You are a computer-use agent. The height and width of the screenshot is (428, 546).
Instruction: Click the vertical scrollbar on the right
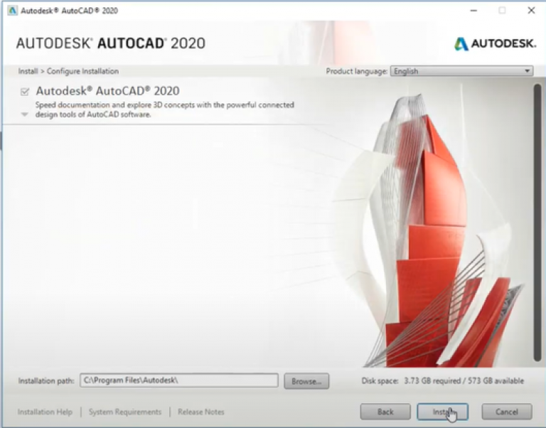point(537,223)
